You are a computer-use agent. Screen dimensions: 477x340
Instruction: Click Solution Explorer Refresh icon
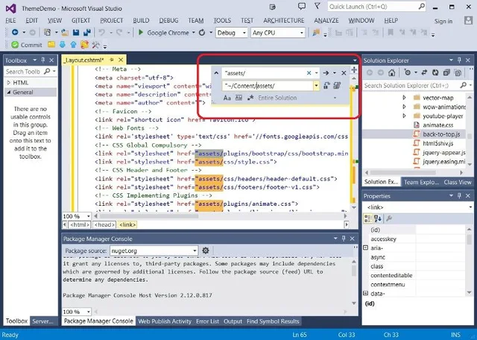click(435, 72)
